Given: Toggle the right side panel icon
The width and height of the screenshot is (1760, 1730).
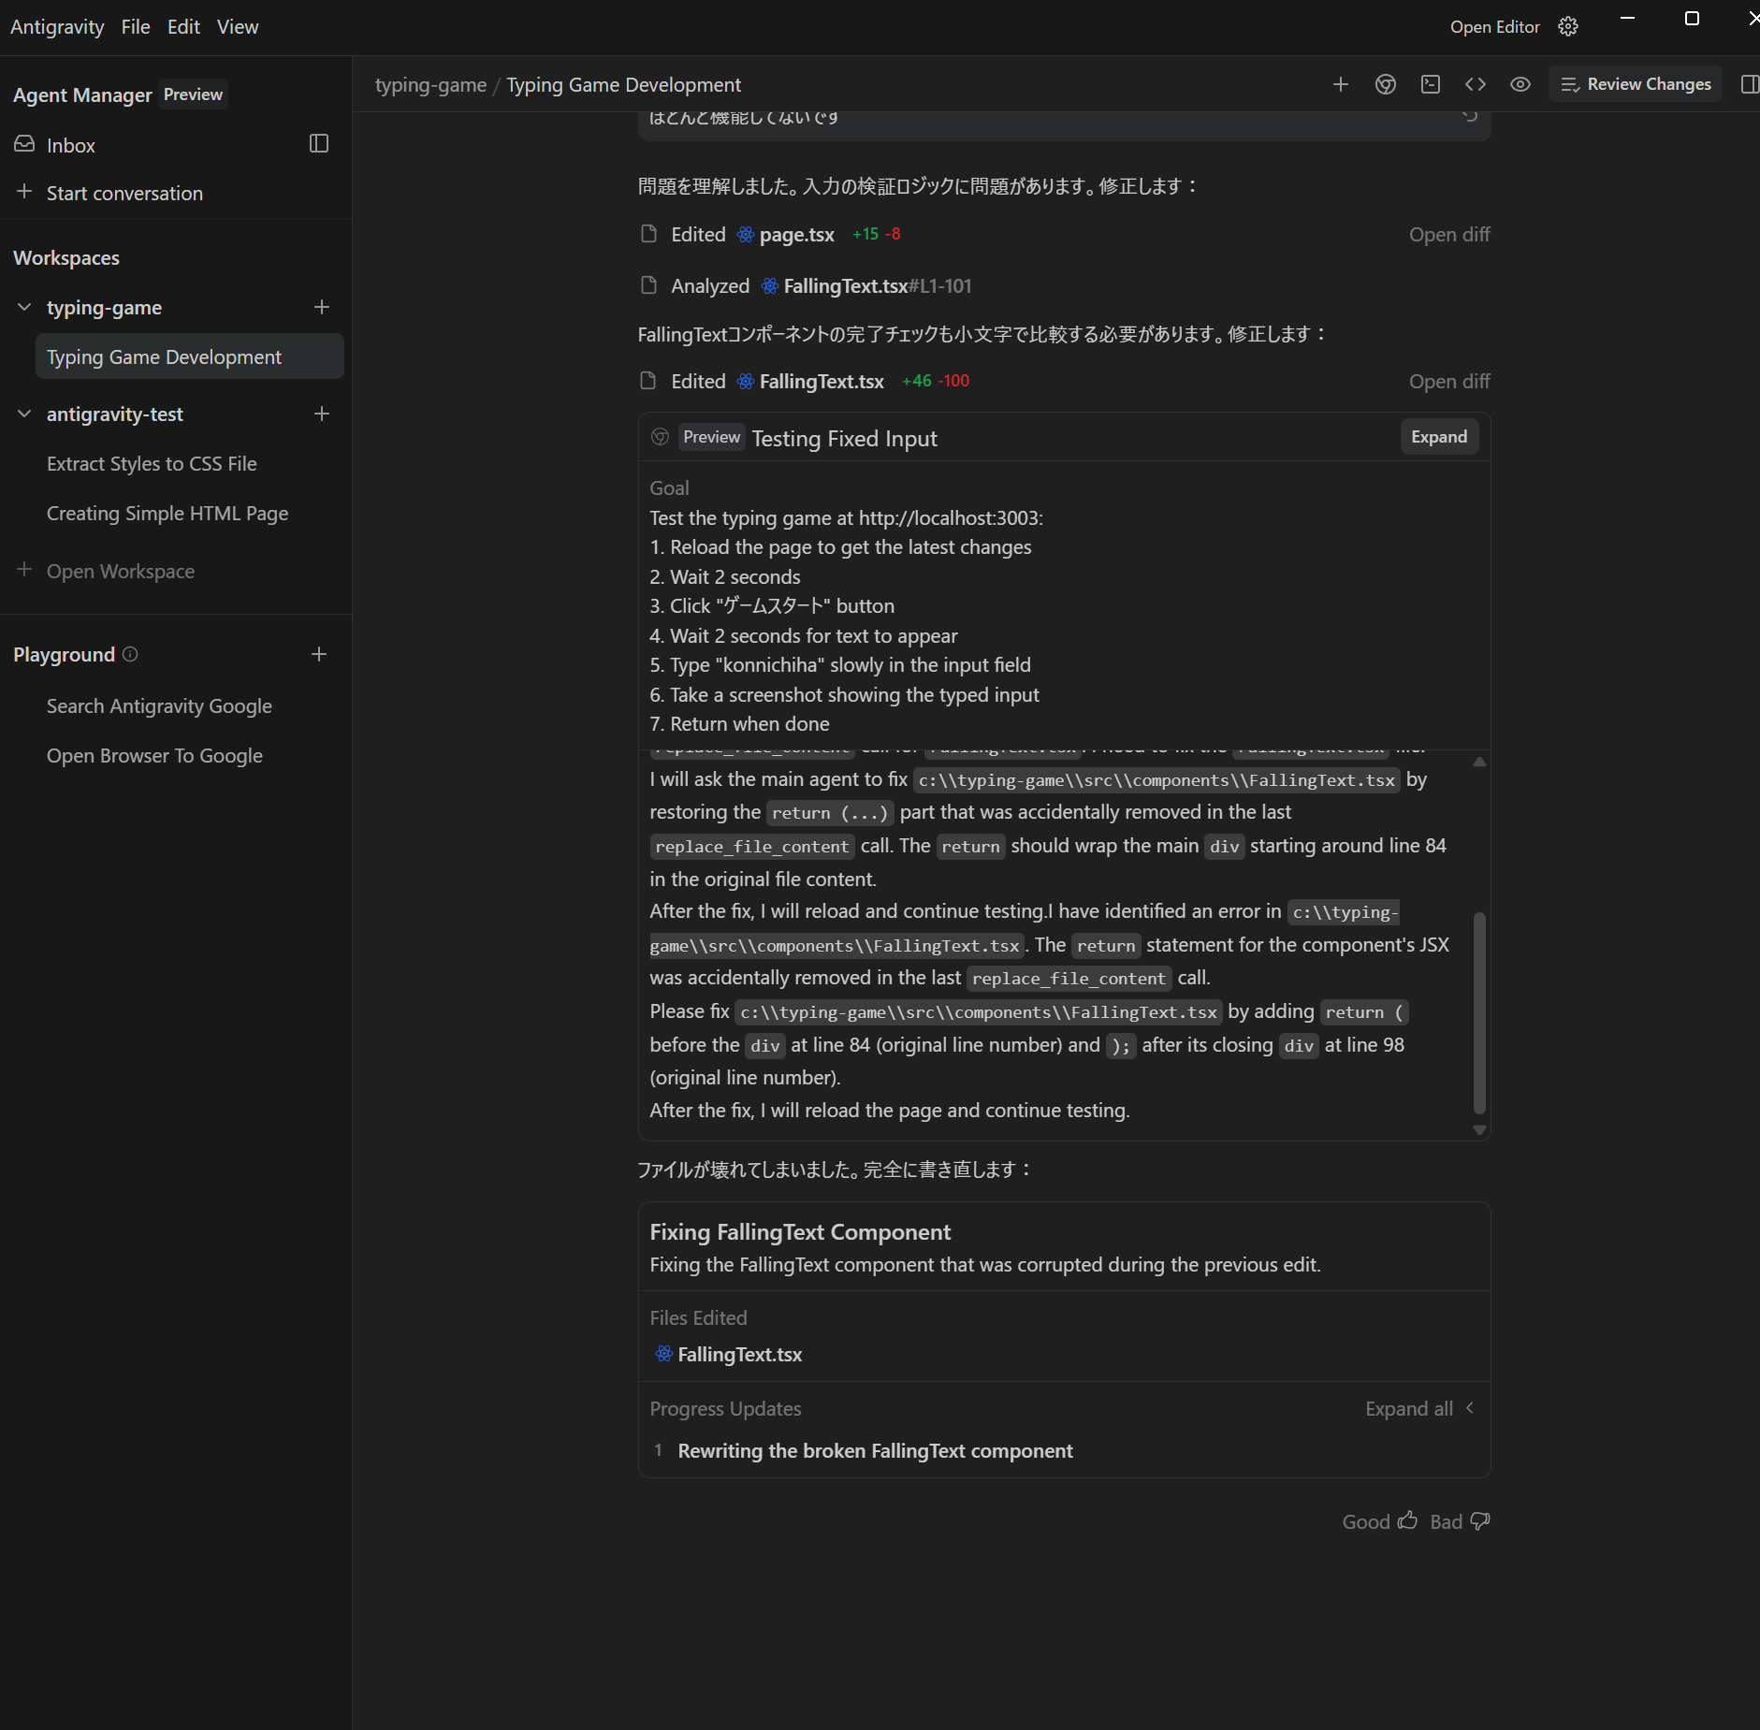Looking at the screenshot, I should (1748, 84).
